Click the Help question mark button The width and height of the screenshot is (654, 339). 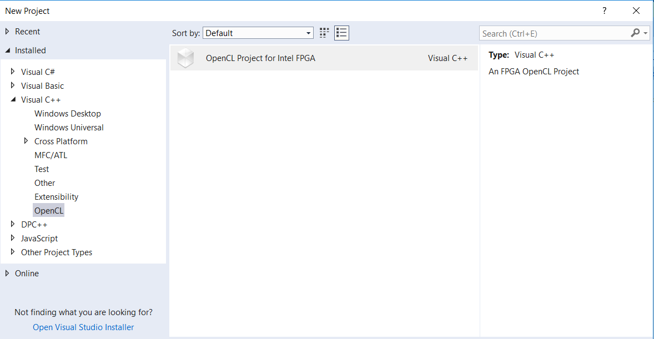coord(605,11)
